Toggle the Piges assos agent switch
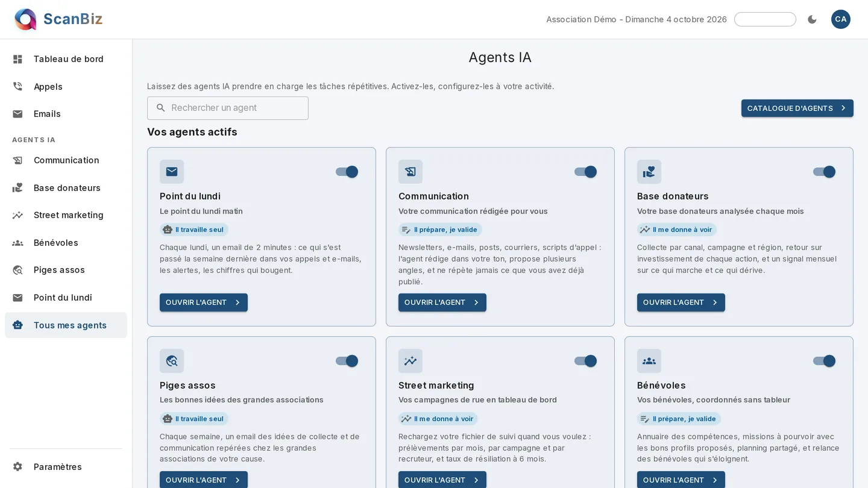The image size is (868, 488). pos(347,361)
